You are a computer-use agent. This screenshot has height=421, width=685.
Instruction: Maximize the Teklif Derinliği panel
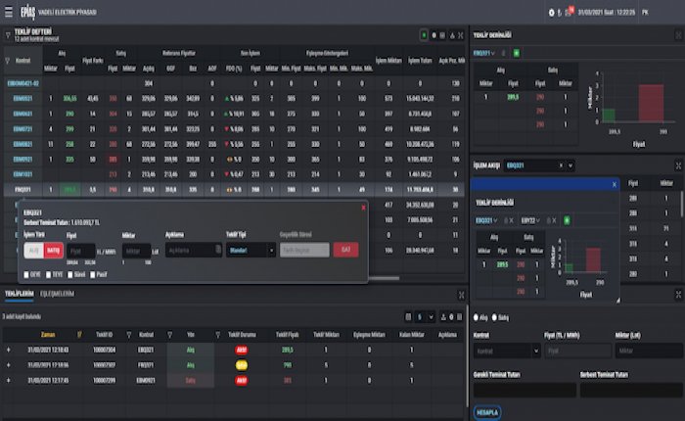point(677,35)
